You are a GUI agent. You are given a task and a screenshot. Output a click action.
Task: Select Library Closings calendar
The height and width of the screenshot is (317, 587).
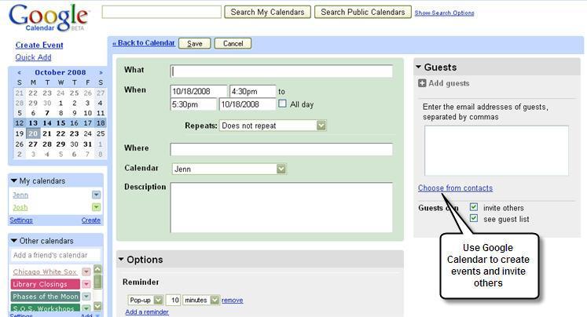click(x=45, y=284)
